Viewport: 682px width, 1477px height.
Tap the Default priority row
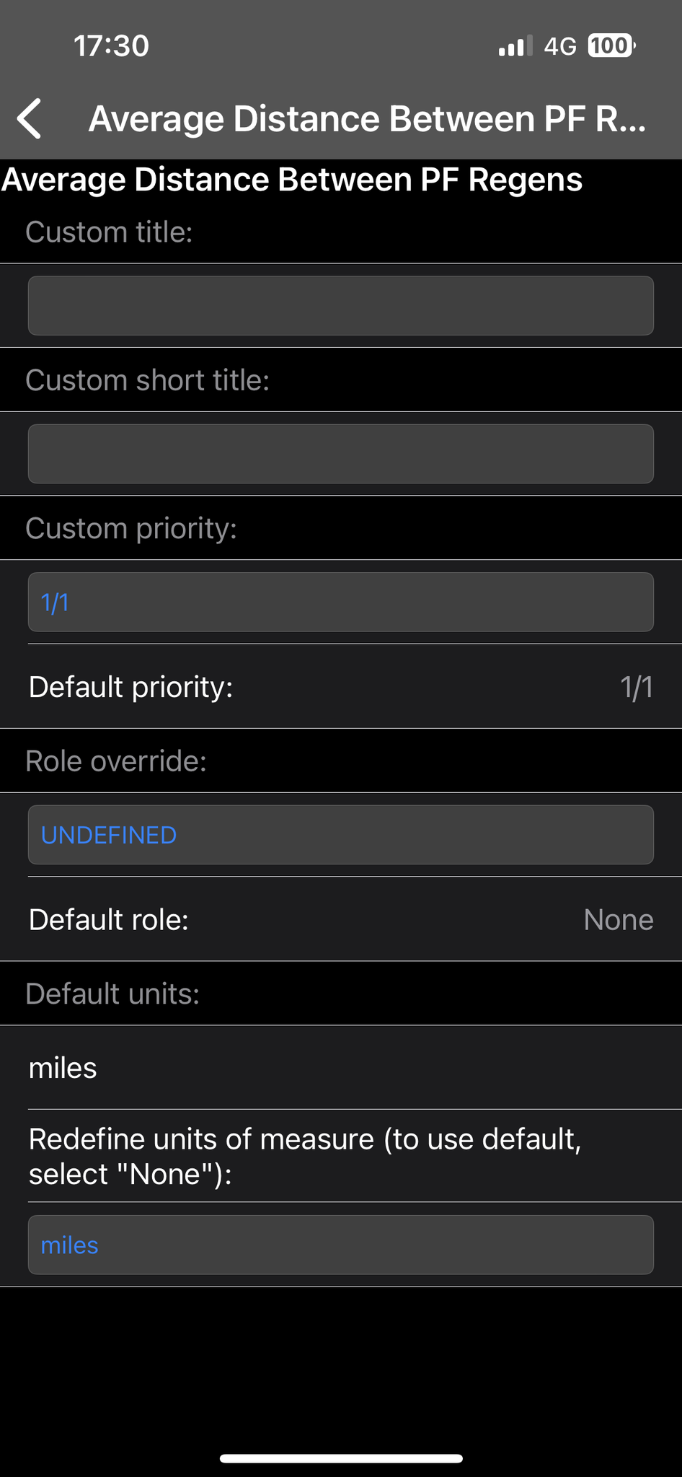click(x=341, y=686)
